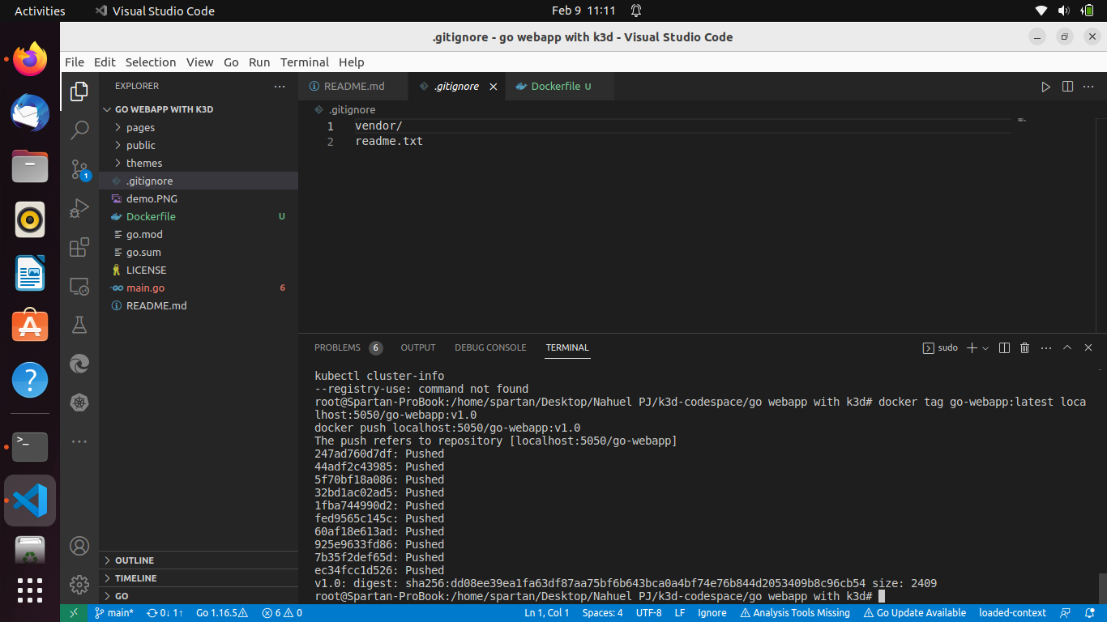Open the Accounts icon in activity bar

click(x=79, y=546)
